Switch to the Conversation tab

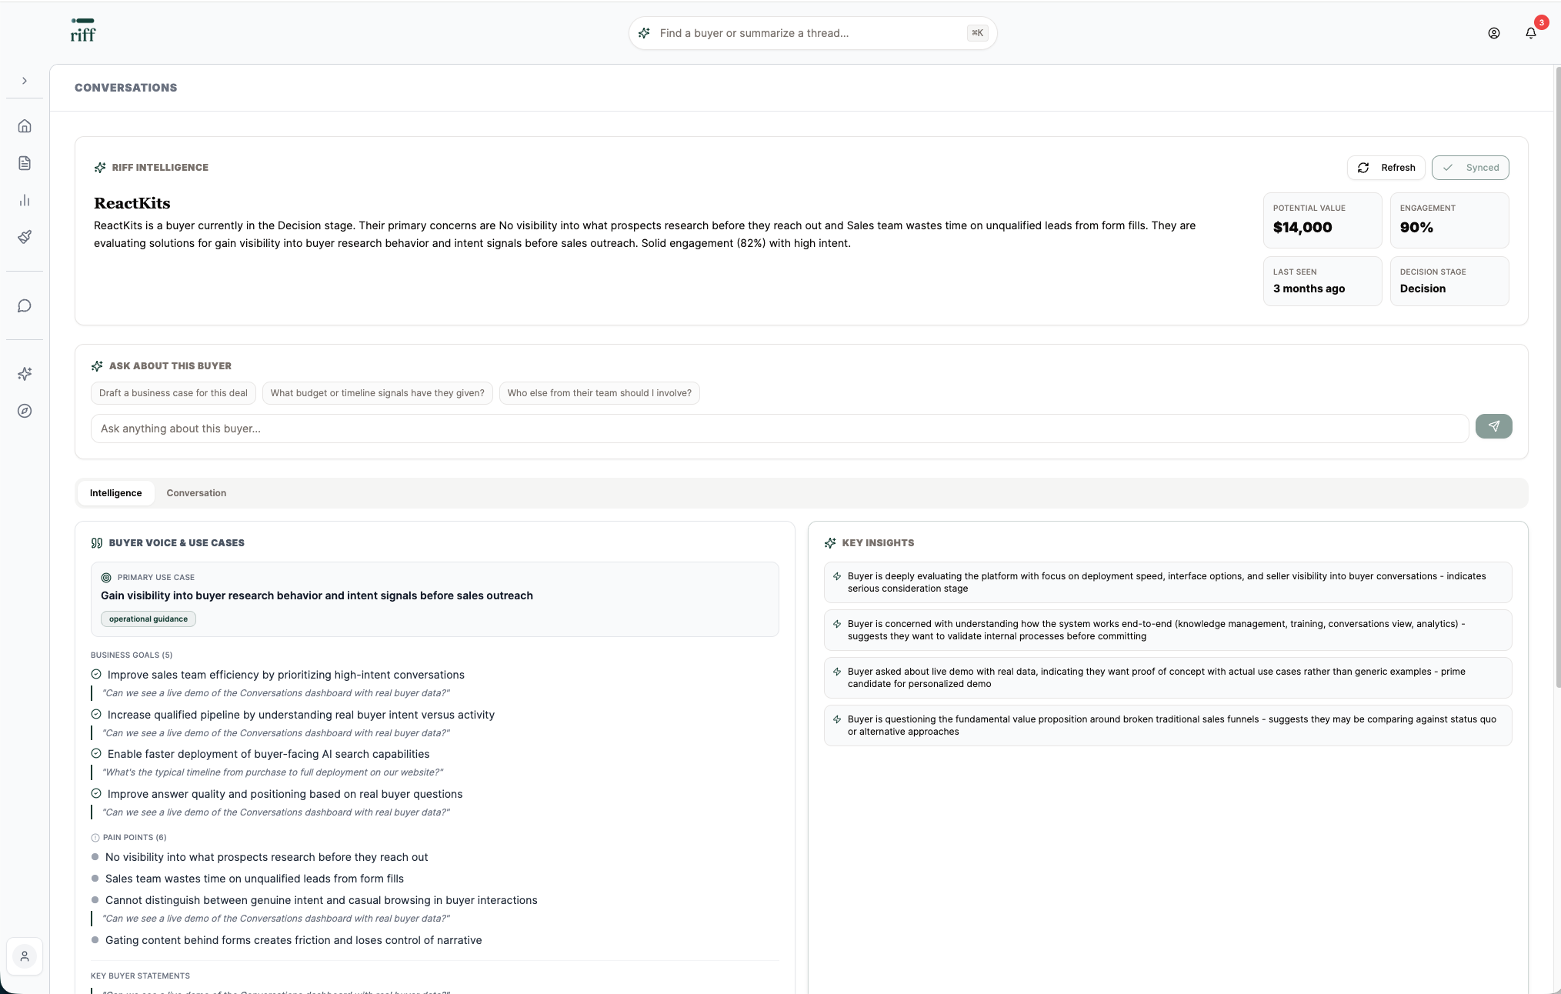point(196,493)
